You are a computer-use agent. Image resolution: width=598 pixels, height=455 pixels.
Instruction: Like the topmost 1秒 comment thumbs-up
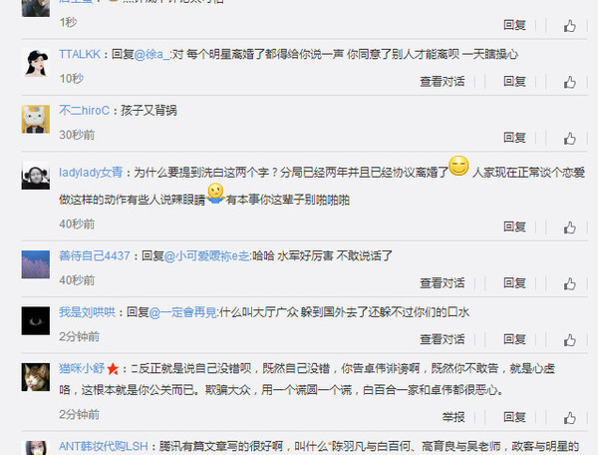(x=570, y=26)
